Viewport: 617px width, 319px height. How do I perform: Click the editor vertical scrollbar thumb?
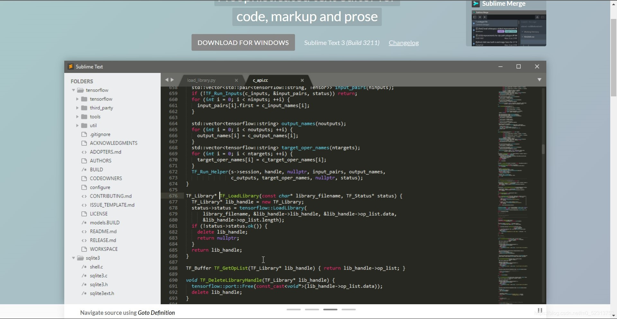(543, 149)
